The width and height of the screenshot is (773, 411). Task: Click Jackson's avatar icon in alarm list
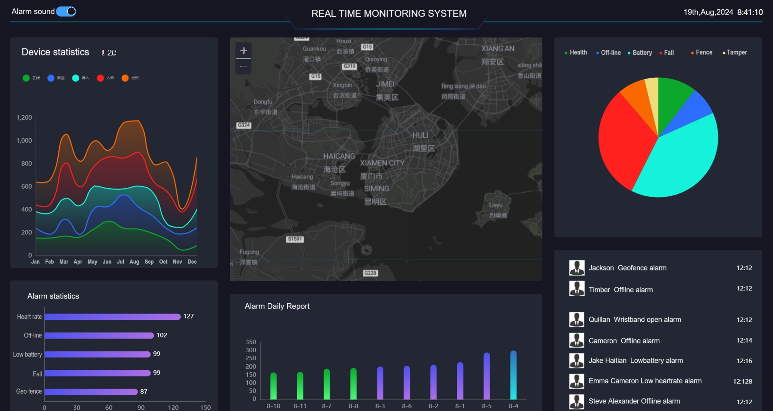click(x=577, y=268)
